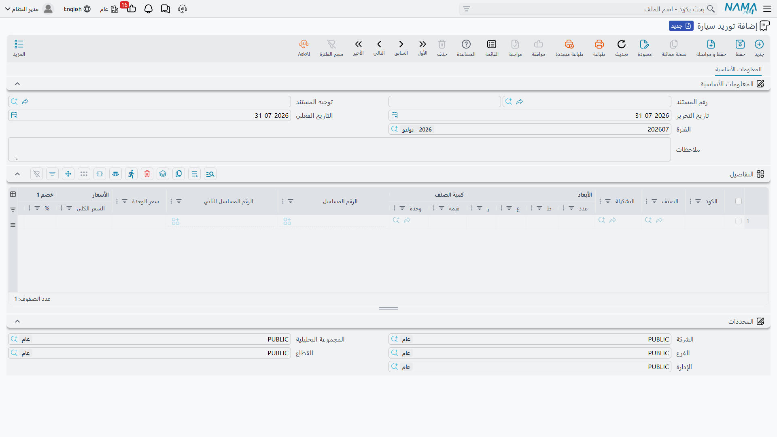Open filter for سعر الوحدة column
Image resolution: width=777 pixels, height=437 pixels.
tap(125, 201)
